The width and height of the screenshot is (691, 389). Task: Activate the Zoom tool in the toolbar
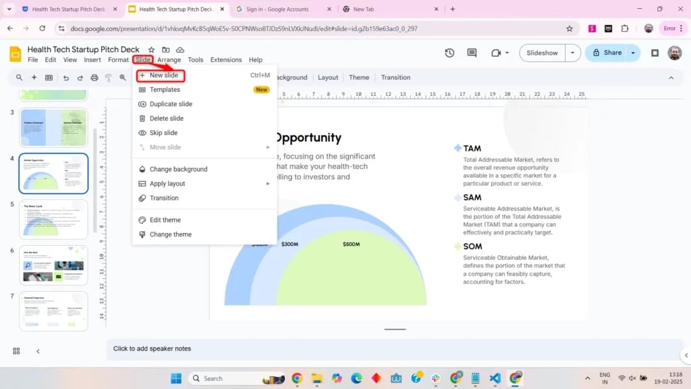click(123, 78)
